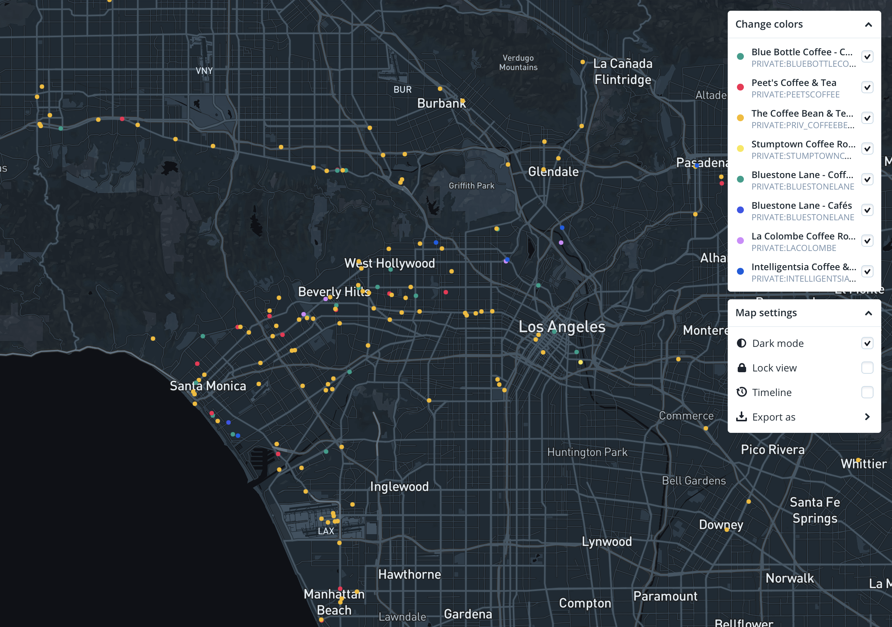The width and height of the screenshot is (892, 627).
Task: Open the Export as submenu arrow
Action: pos(867,416)
